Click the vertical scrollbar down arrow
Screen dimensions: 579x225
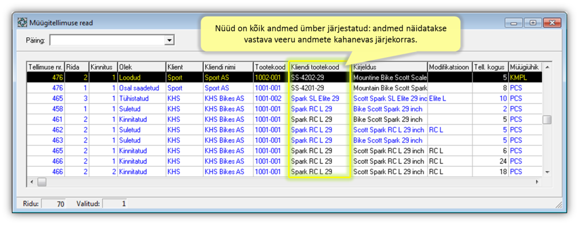coord(547,172)
